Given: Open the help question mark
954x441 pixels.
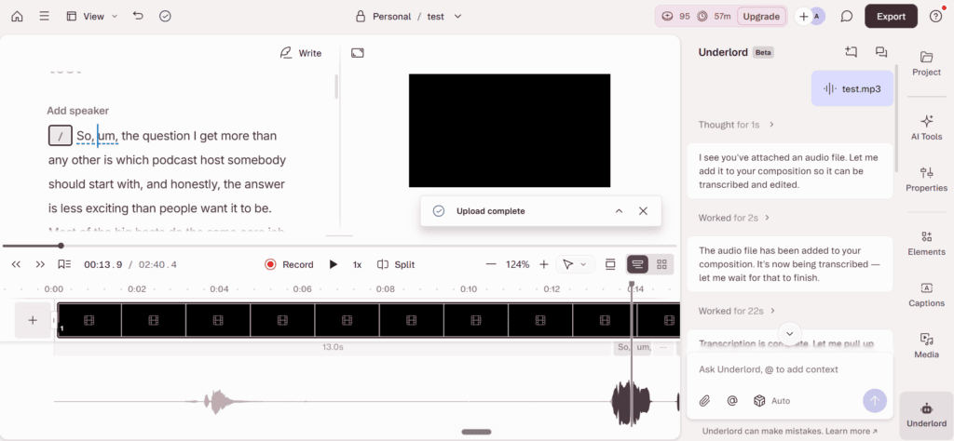Looking at the screenshot, I should pos(935,17).
